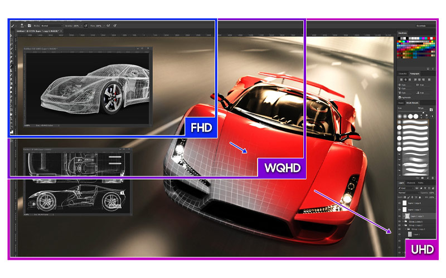Hide the top Layer copy layer

pyautogui.click(x=399, y=203)
